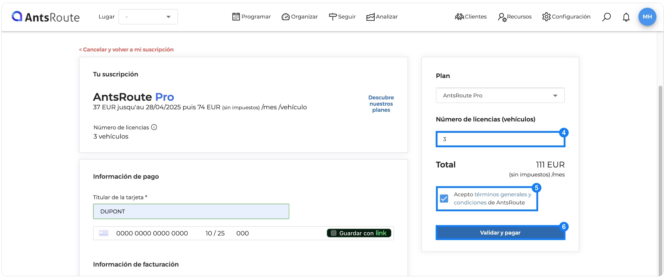The height and width of the screenshot is (279, 665).
Task: Open the Analizar menu
Action: 382,17
